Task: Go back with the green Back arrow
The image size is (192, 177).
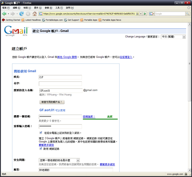Action: tap(4, 14)
